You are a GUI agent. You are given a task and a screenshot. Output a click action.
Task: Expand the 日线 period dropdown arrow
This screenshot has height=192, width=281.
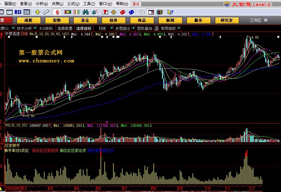coord(112,28)
